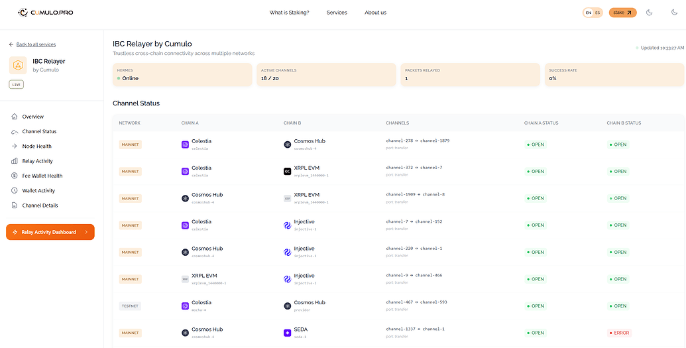Screen dimensions: 686x348
Task: Click the Cumulo.pro logo
Action: [46, 13]
